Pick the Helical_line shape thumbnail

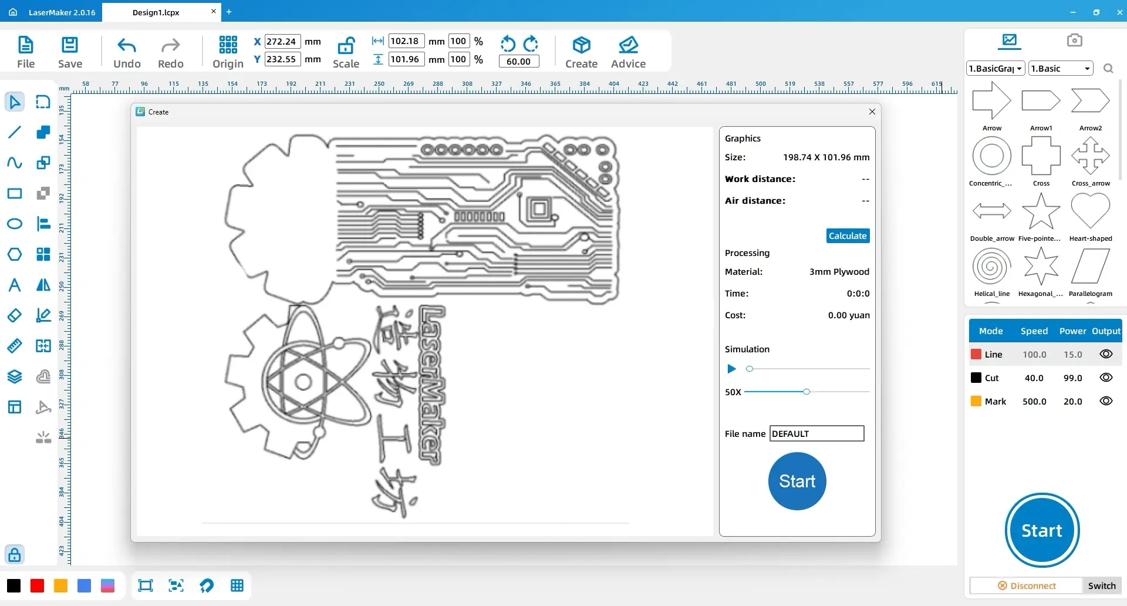[x=991, y=267]
